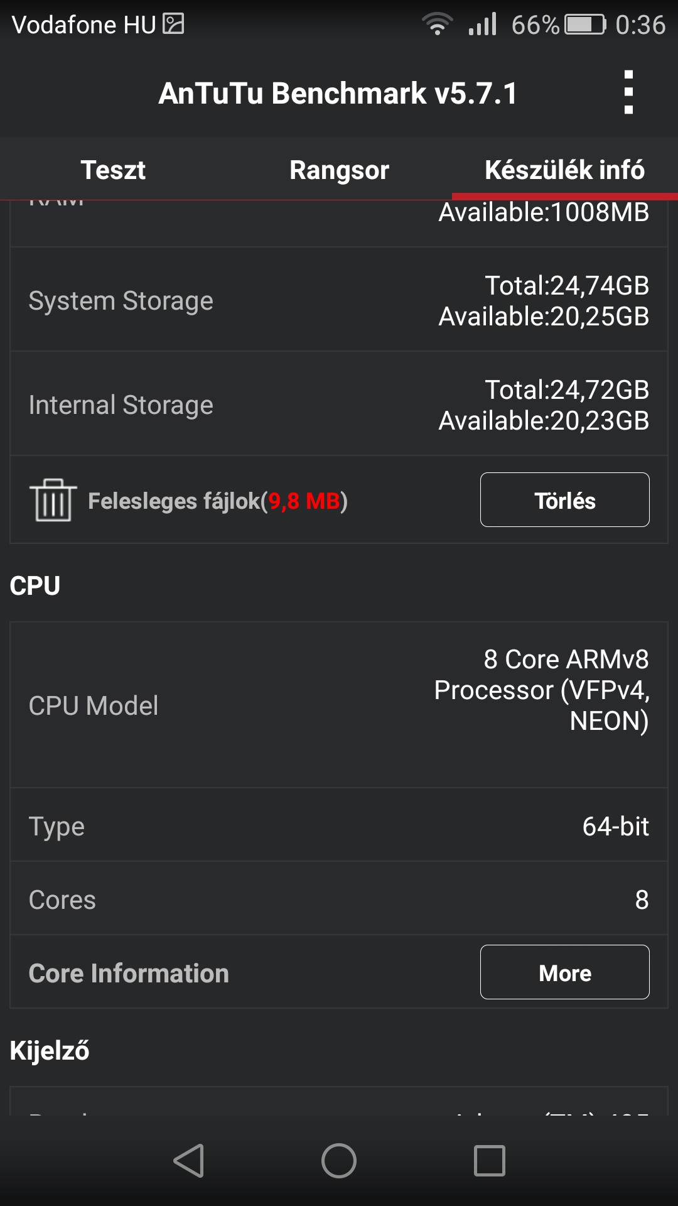Tap the Cores row

click(x=339, y=899)
